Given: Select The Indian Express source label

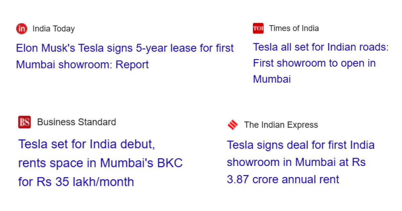Looking at the screenshot, I should pyautogui.click(x=281, y=125).
